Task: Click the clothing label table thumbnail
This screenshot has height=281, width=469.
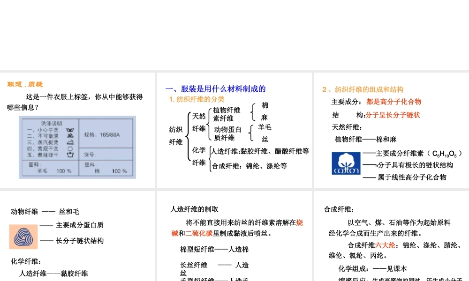Action: click(x=77, y=148)
